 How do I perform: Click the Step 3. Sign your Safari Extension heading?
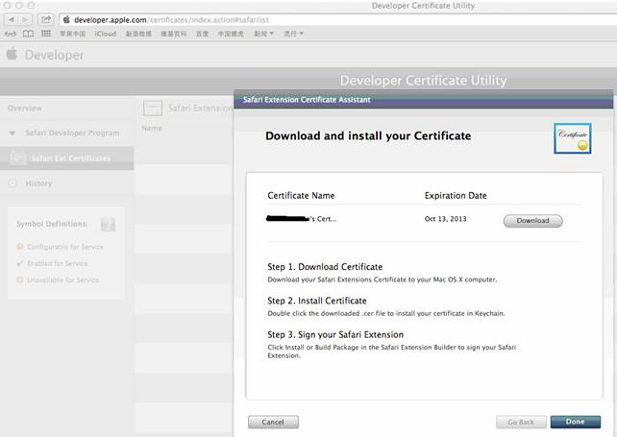click(335, 334)
